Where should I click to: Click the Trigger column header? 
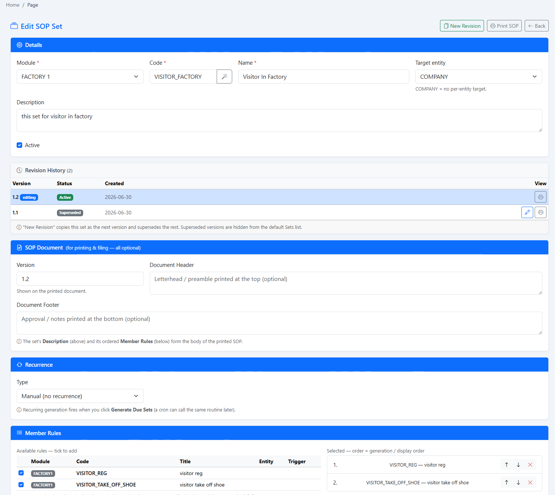(x=297, y=461)
